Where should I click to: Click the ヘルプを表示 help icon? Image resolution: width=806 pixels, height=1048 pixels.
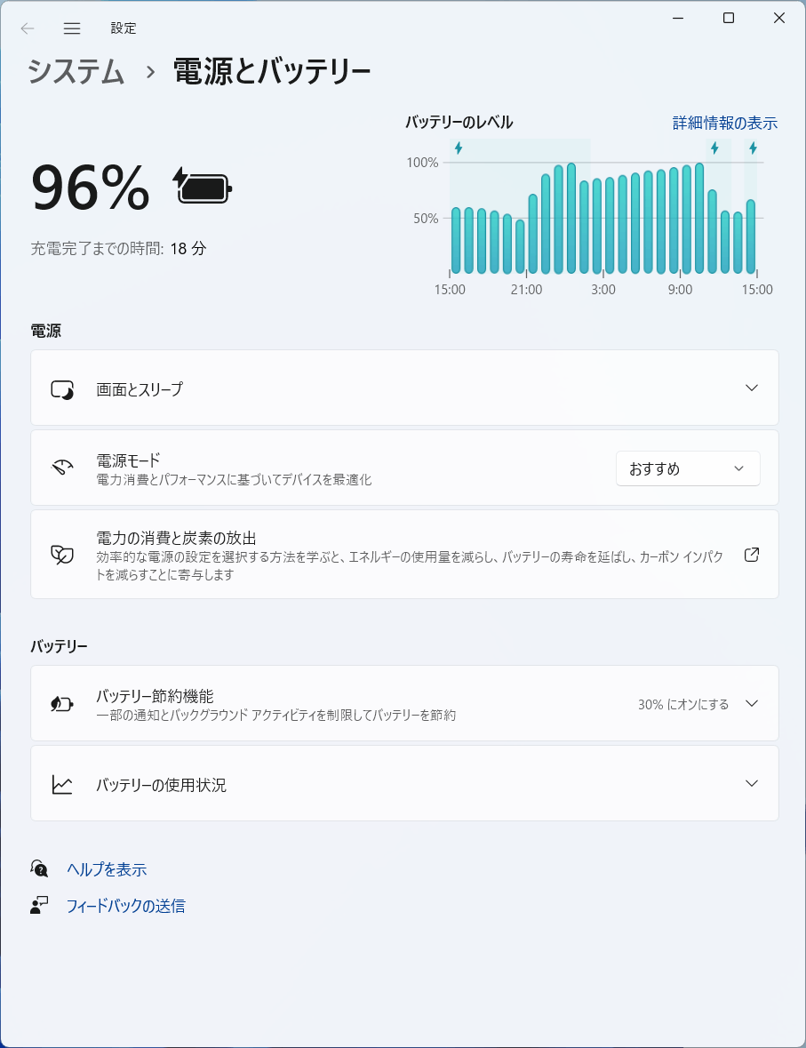tap(39, 868)
